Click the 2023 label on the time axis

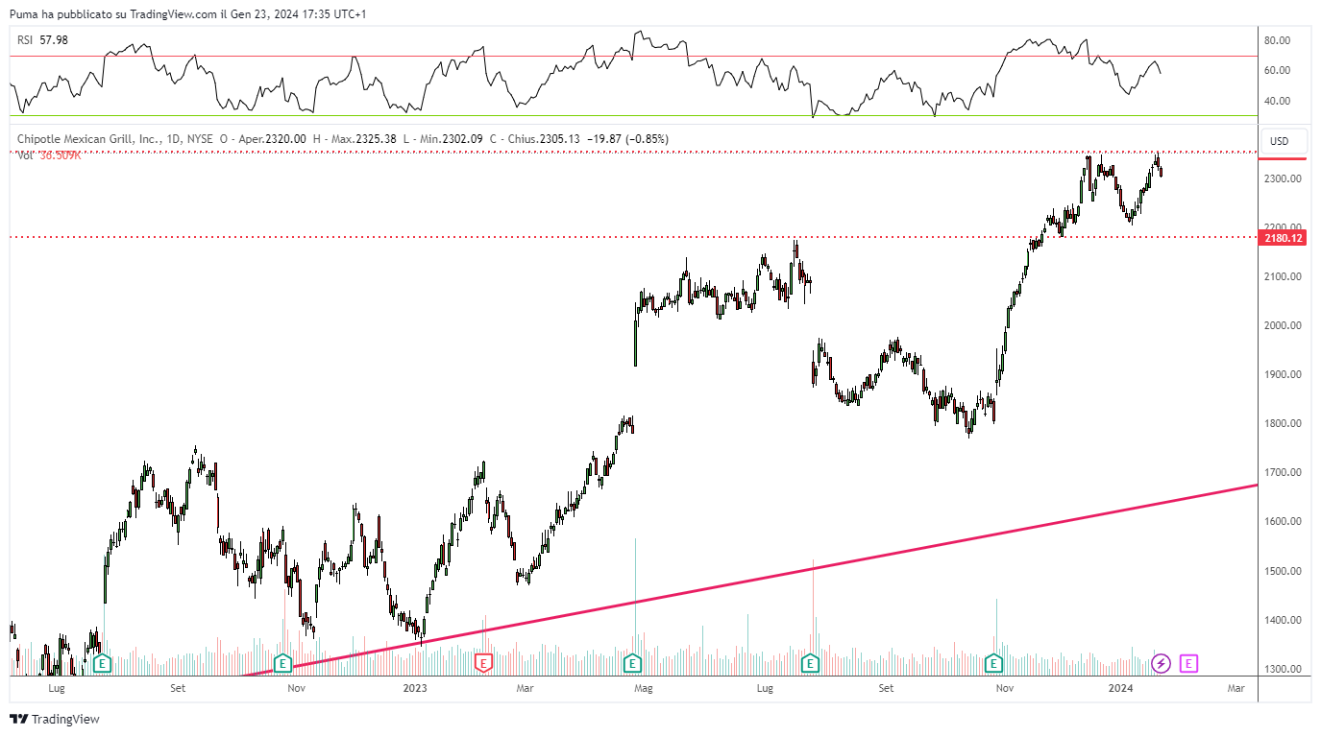pos(415,688)
